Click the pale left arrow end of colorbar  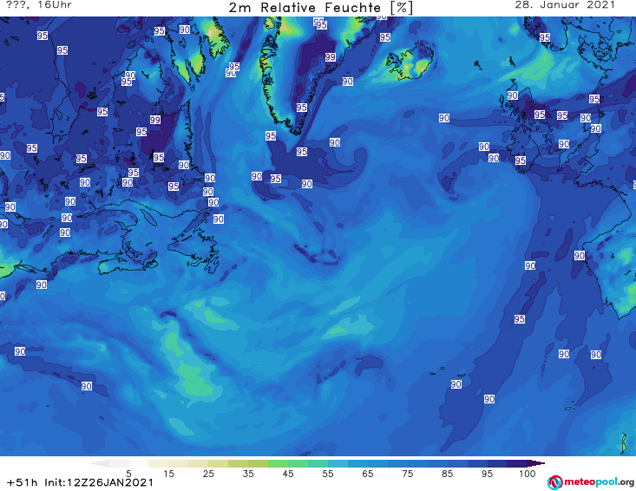coord(100,463)
